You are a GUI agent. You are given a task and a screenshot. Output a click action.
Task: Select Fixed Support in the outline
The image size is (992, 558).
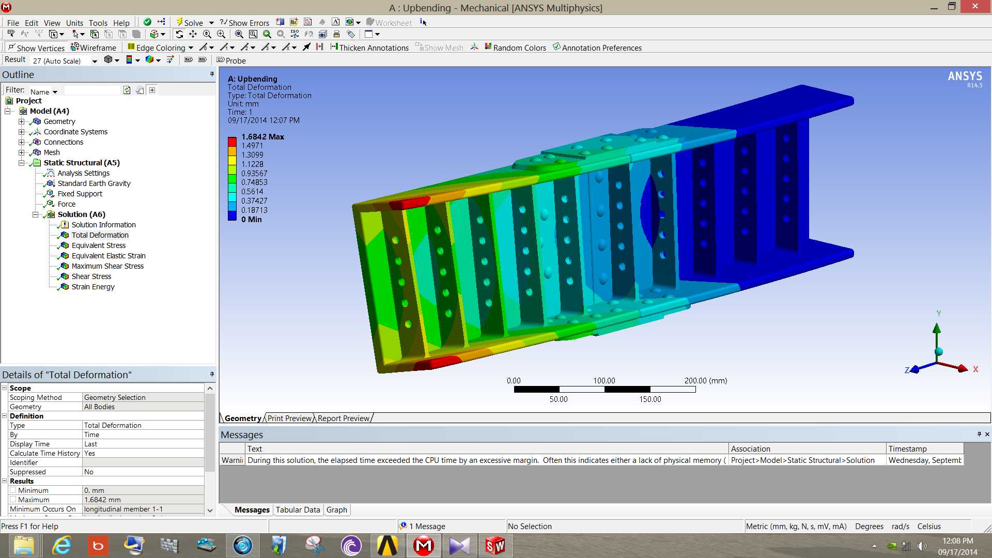click(x=80, y=194)
